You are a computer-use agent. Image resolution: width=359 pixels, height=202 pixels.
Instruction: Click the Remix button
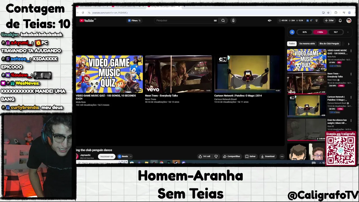pos(123,157)
